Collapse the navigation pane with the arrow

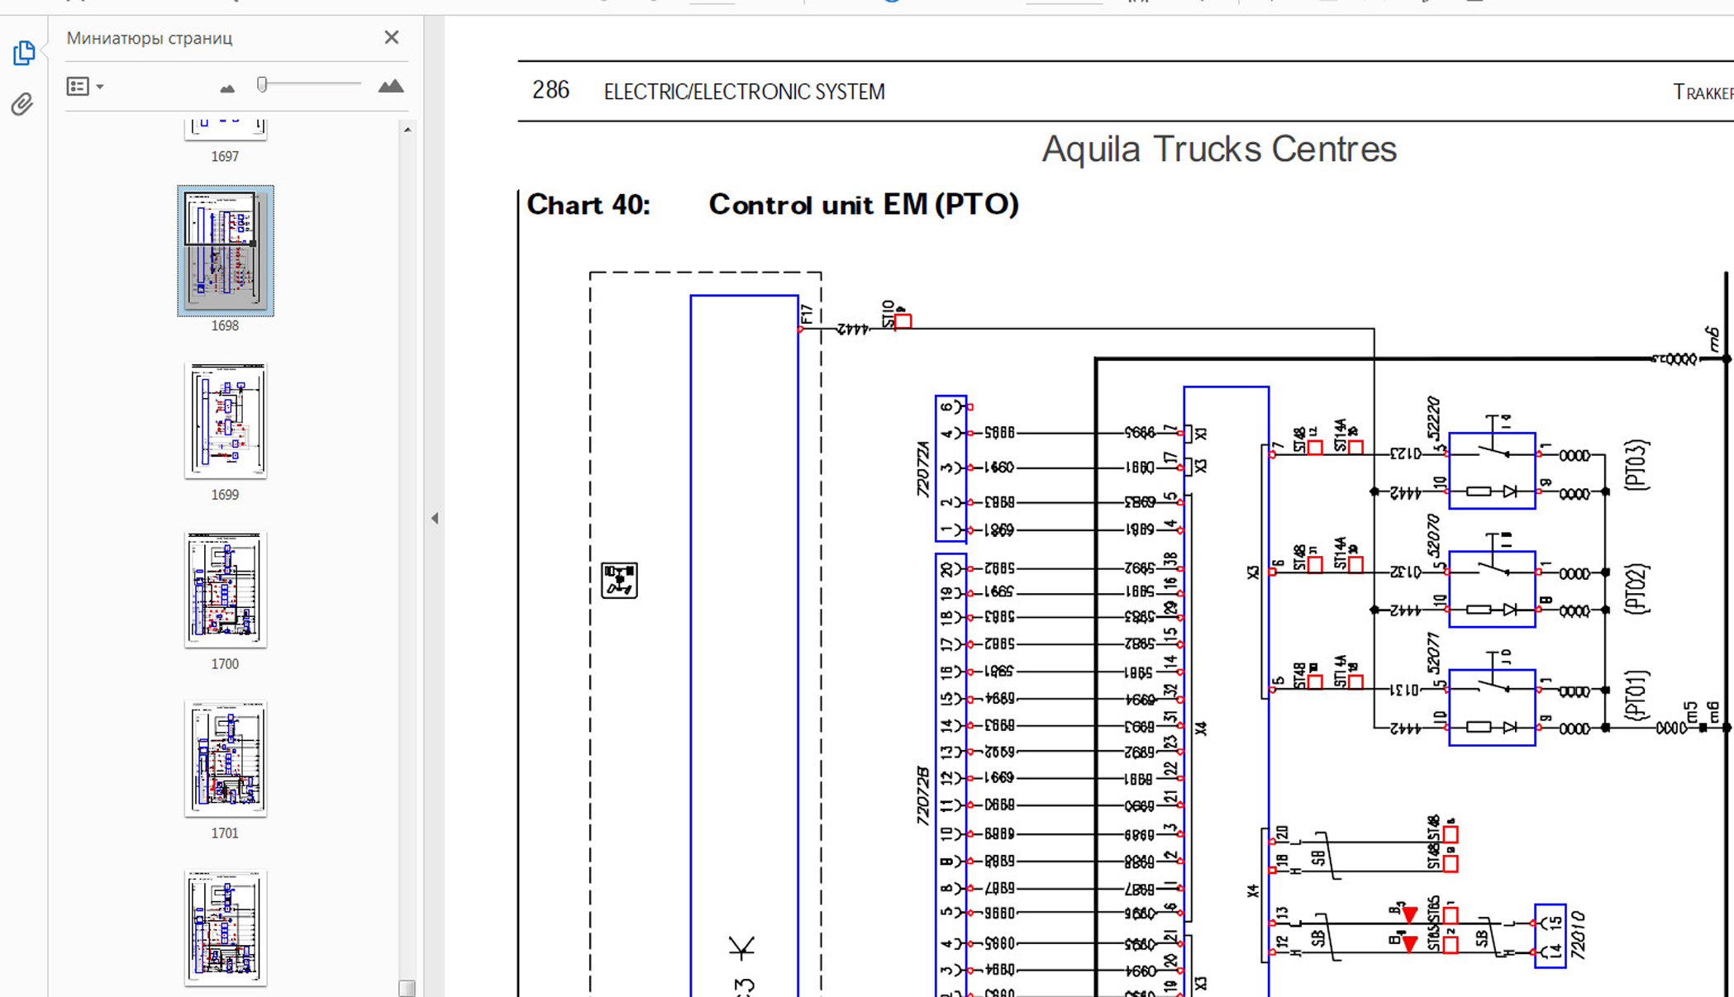pos(435,518)
